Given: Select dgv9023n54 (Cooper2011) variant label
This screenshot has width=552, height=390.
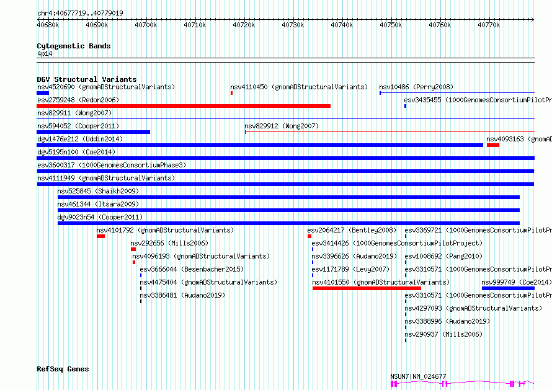Looking at the screenshot, I should [100, 217].
